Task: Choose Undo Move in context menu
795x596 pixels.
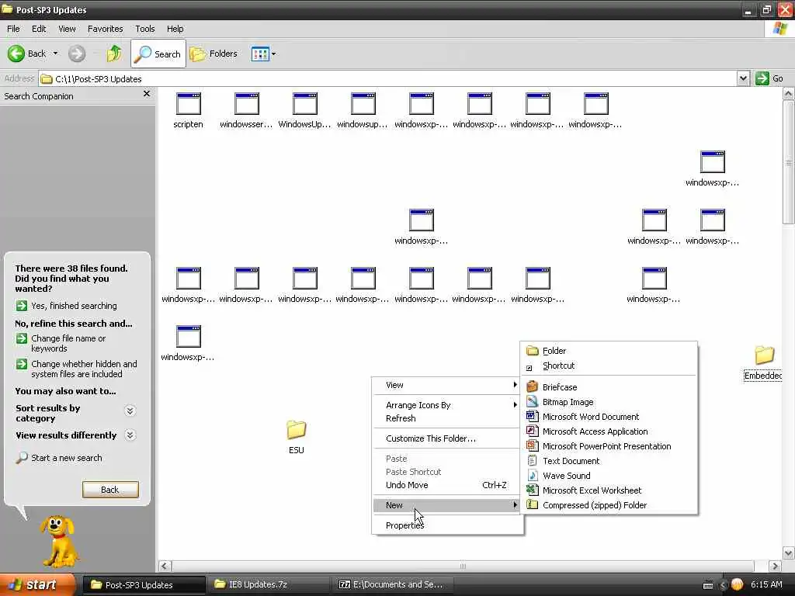Action: click(446, 485)
